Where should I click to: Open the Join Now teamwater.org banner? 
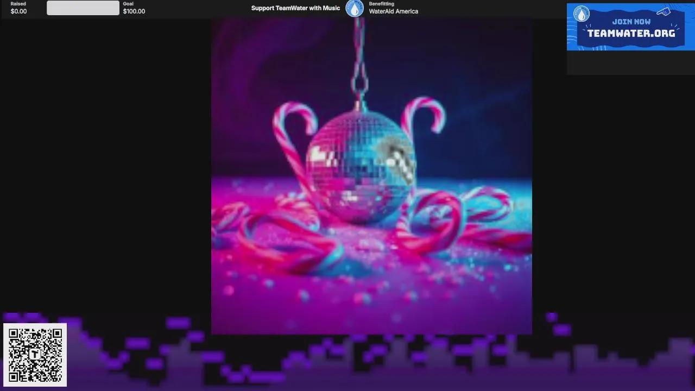(x=630, y=27)
